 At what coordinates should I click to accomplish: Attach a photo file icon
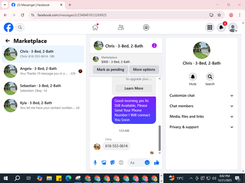(x=104, y=163)
